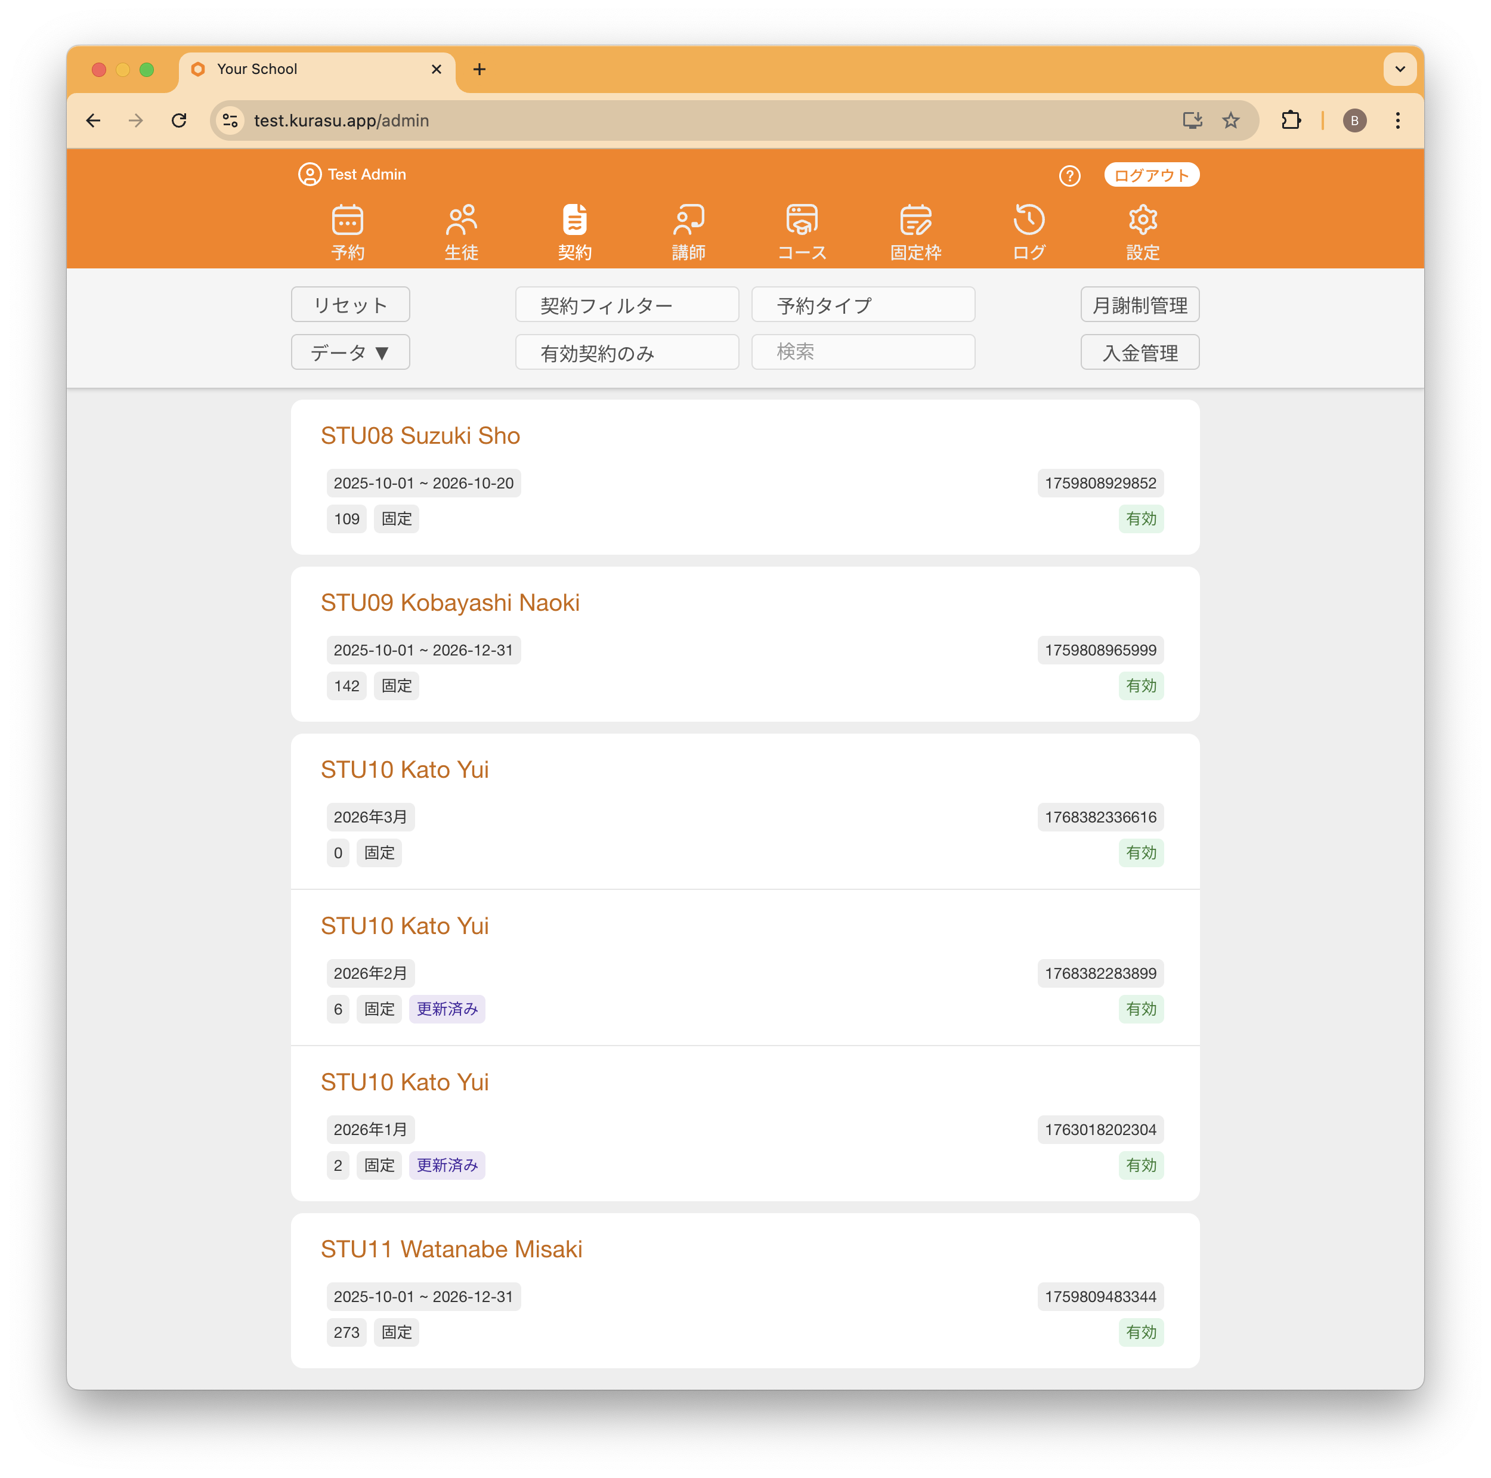Click the help question mark icon
1491x1478 pixels.
[x=1069, y=176]
